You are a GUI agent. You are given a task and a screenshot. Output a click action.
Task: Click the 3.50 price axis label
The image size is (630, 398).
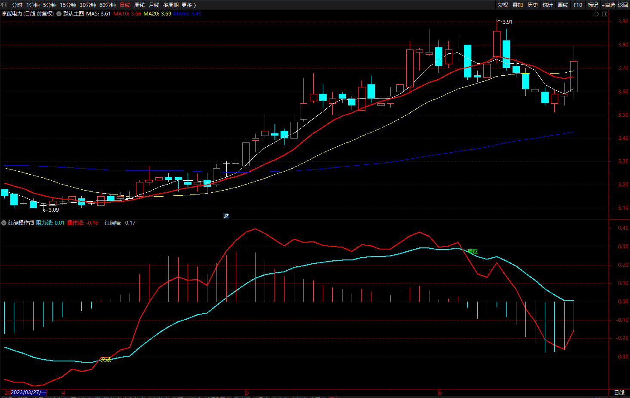tap(623, 115)
